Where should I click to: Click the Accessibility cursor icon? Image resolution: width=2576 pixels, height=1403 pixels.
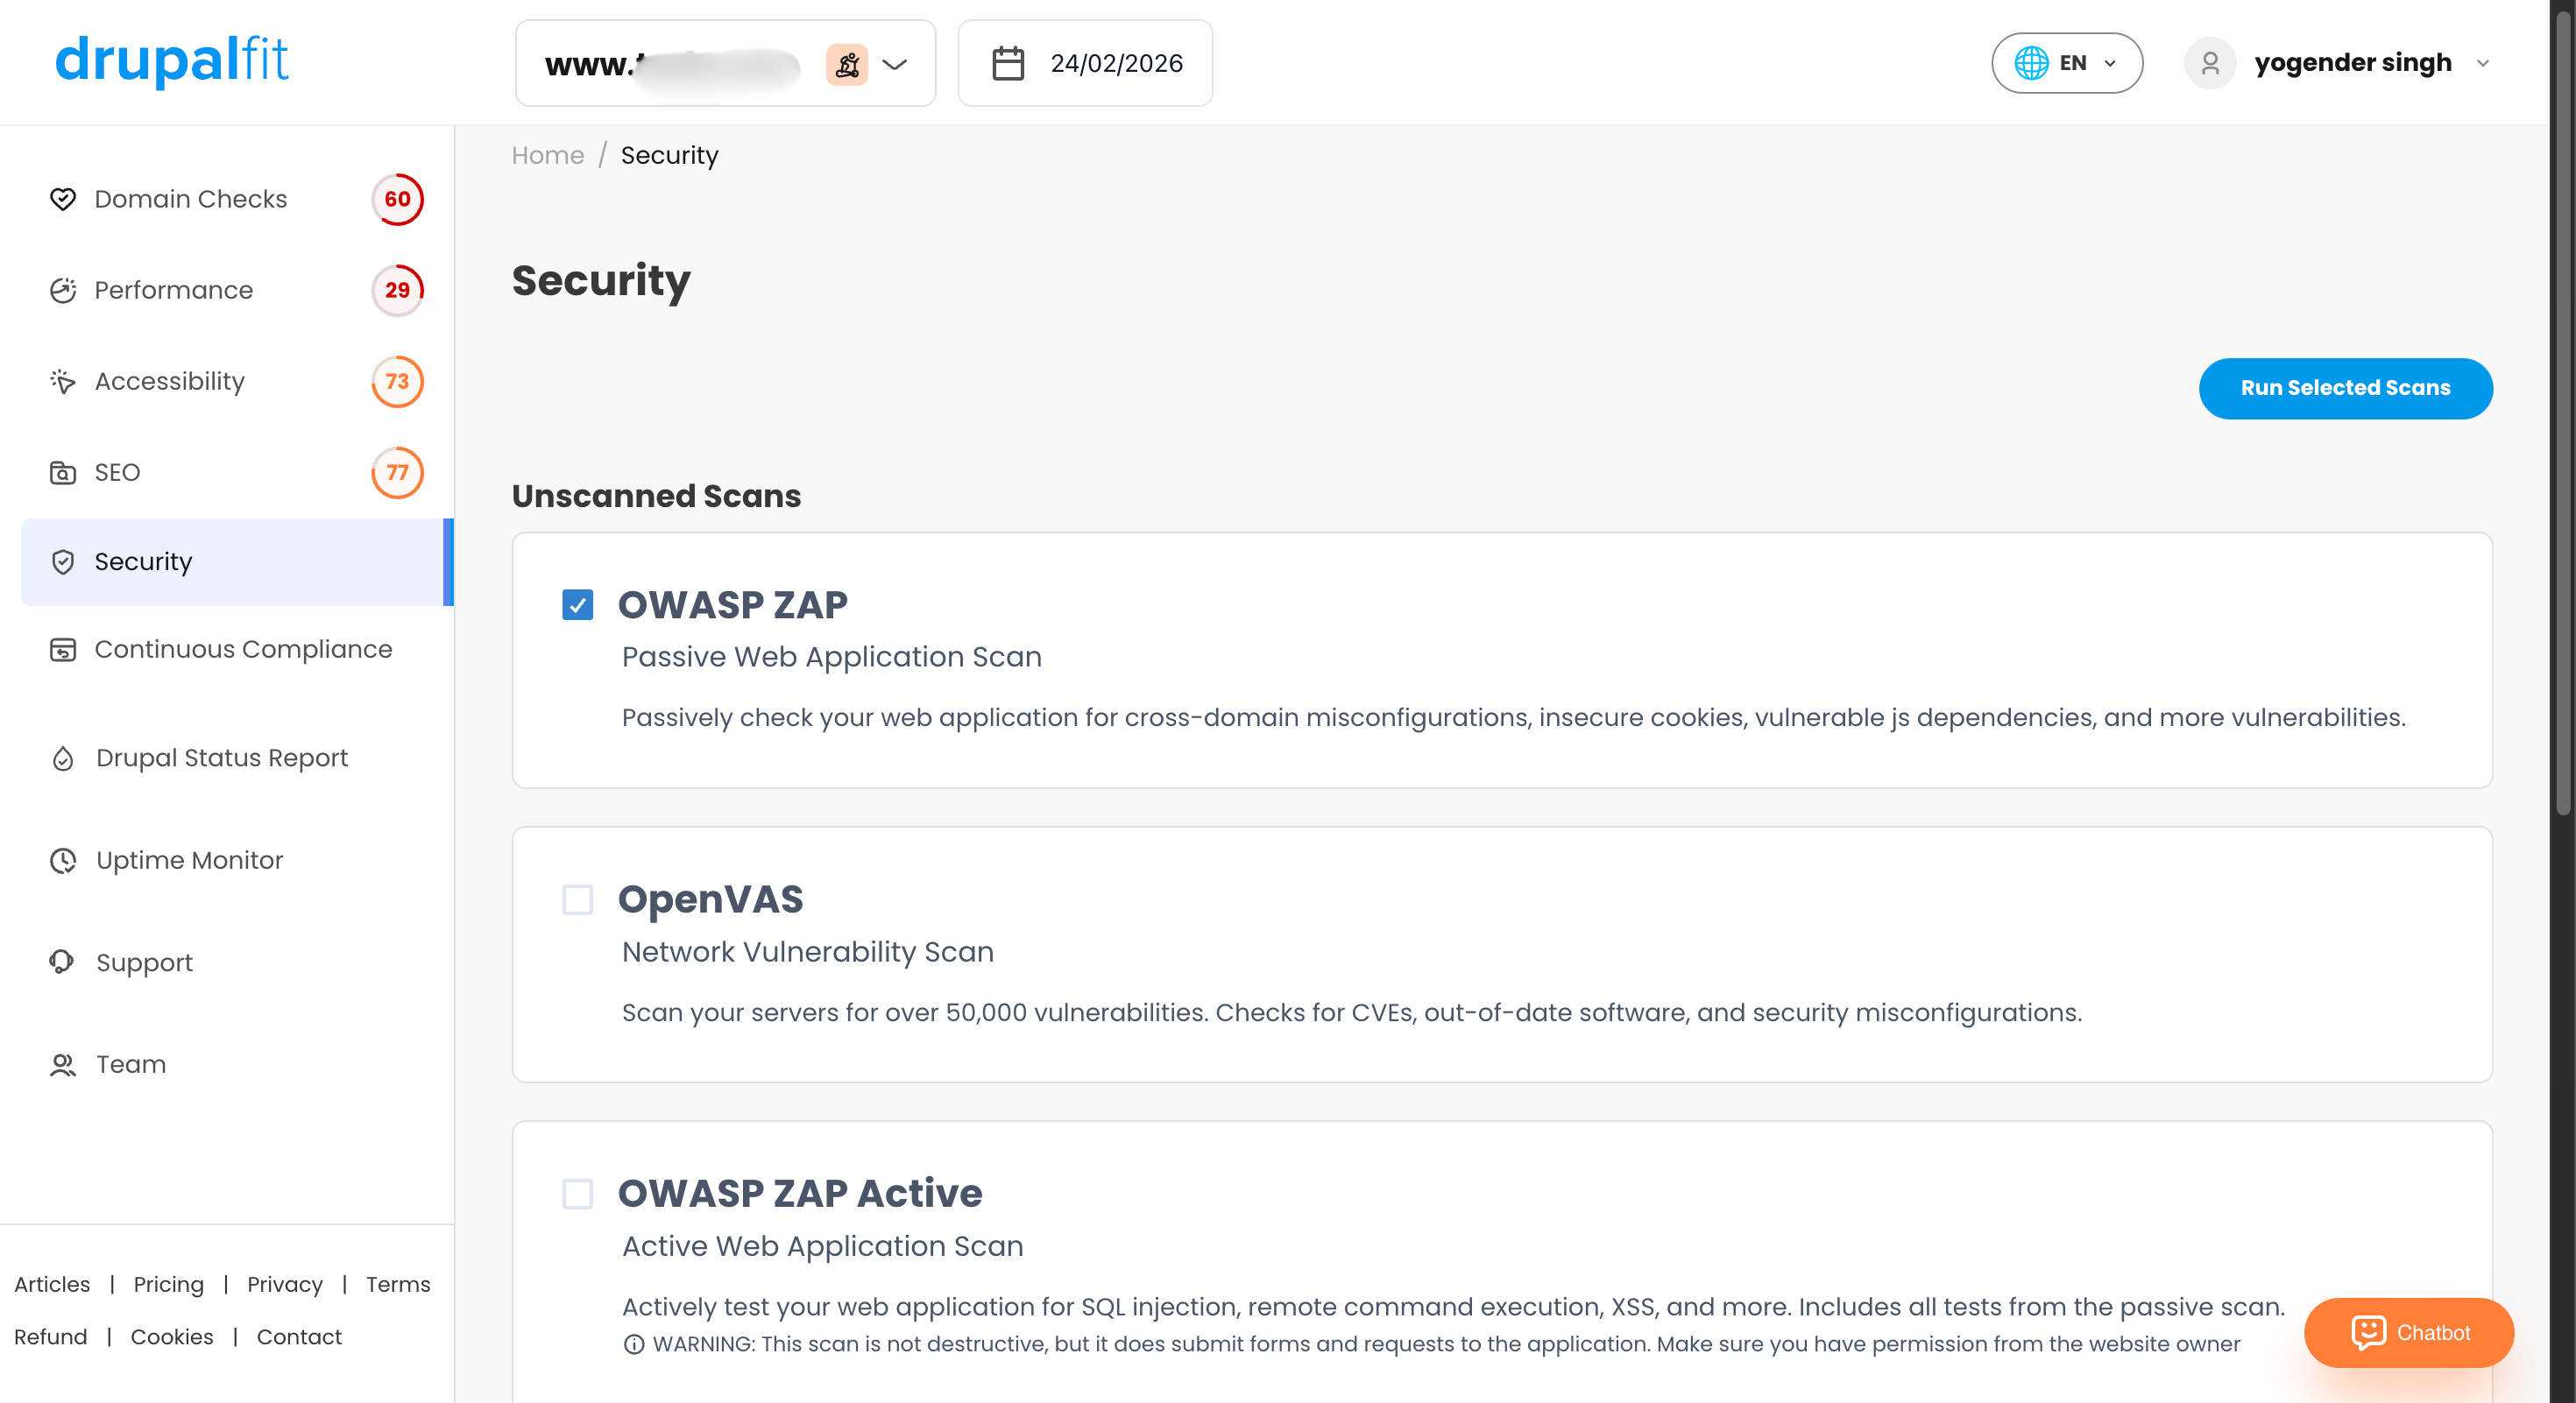63,381
